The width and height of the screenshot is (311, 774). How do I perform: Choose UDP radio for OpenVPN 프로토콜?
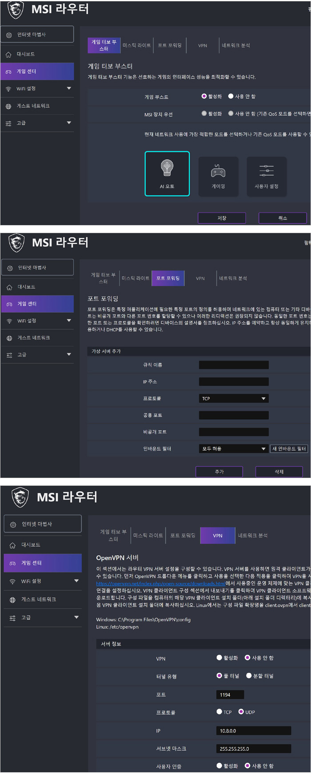241,712
